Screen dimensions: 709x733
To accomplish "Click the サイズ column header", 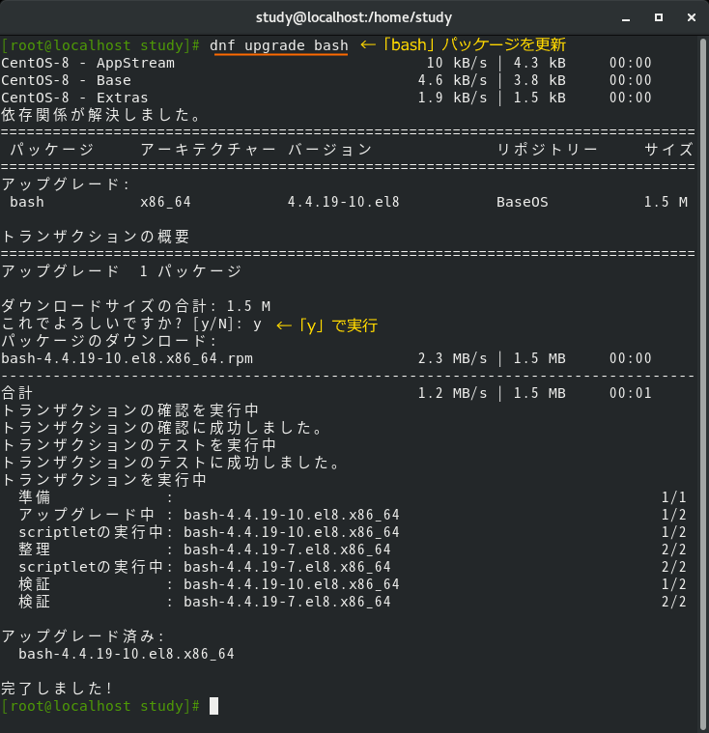I will pos(668,150).
